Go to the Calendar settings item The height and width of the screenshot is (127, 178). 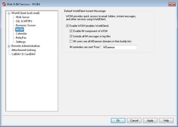click(x=21, y=34)
